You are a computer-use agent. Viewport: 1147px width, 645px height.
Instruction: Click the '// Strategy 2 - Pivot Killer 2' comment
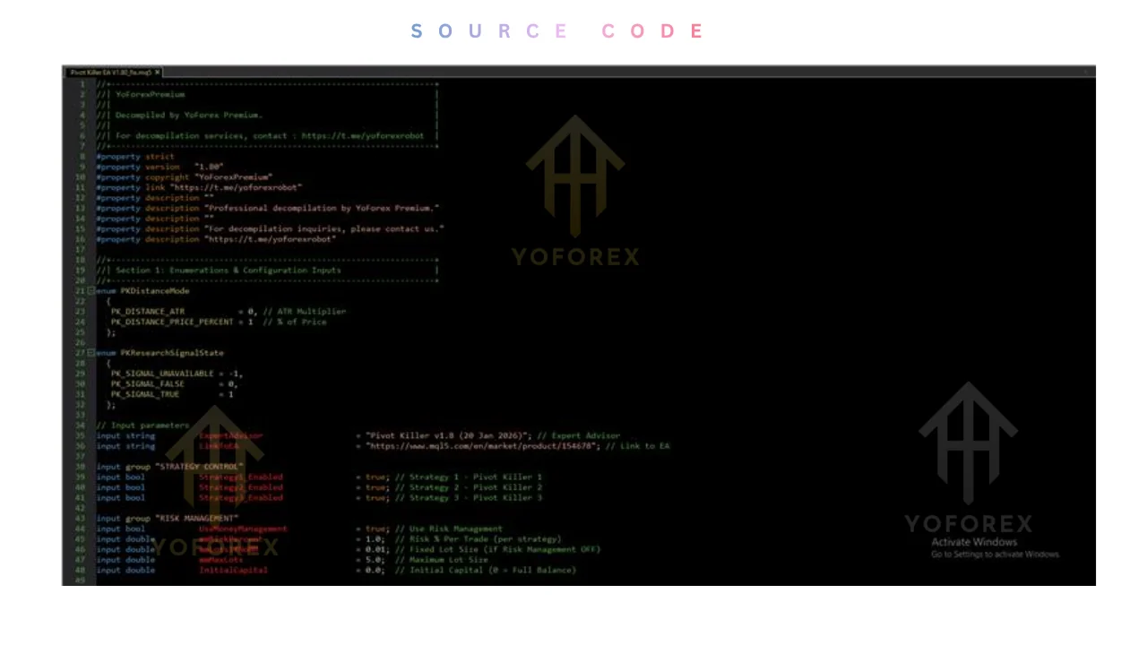468,487
